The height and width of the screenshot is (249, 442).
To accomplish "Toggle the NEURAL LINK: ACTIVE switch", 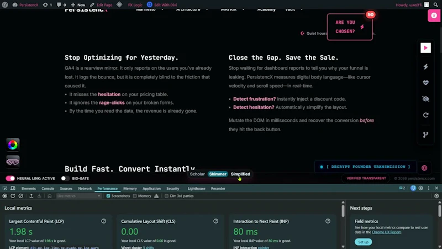I will coord(10,178).
